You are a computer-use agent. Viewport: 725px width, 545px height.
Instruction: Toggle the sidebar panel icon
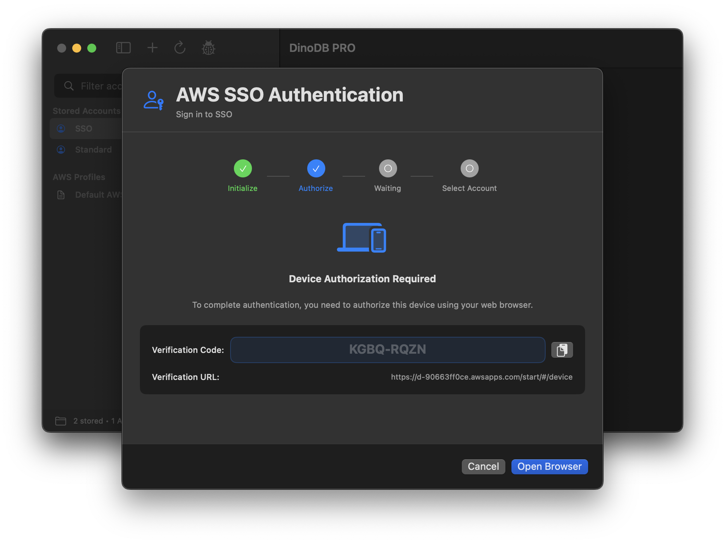click(x=123, y=48)
